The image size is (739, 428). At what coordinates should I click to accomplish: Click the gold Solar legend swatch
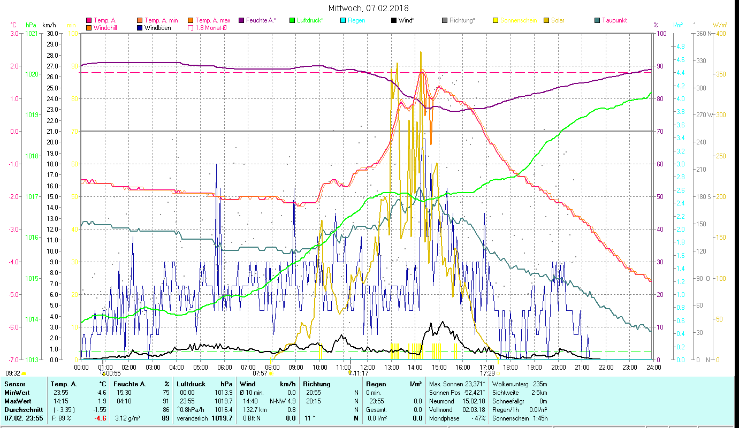pyautogui.click(x=546, y=20)
